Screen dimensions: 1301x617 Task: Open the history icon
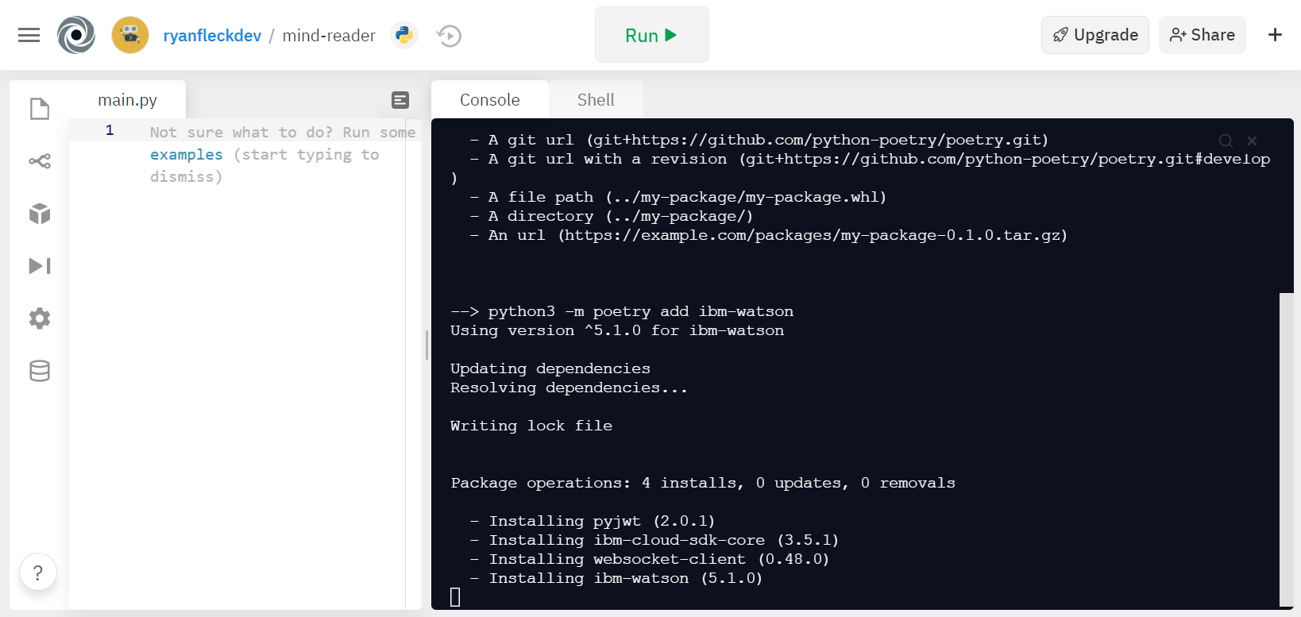pyautogui.click(x=449, y=36)
